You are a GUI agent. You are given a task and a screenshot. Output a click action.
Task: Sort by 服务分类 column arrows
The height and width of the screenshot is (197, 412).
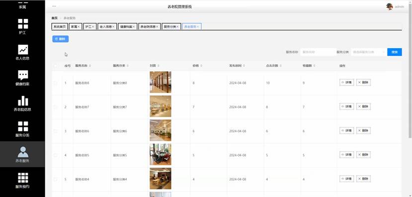tap(128, 66)
